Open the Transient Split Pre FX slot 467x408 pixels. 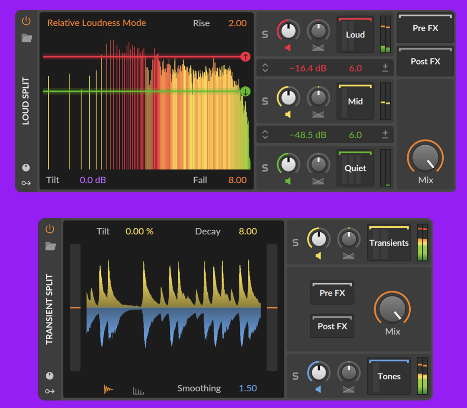(332, 293)
